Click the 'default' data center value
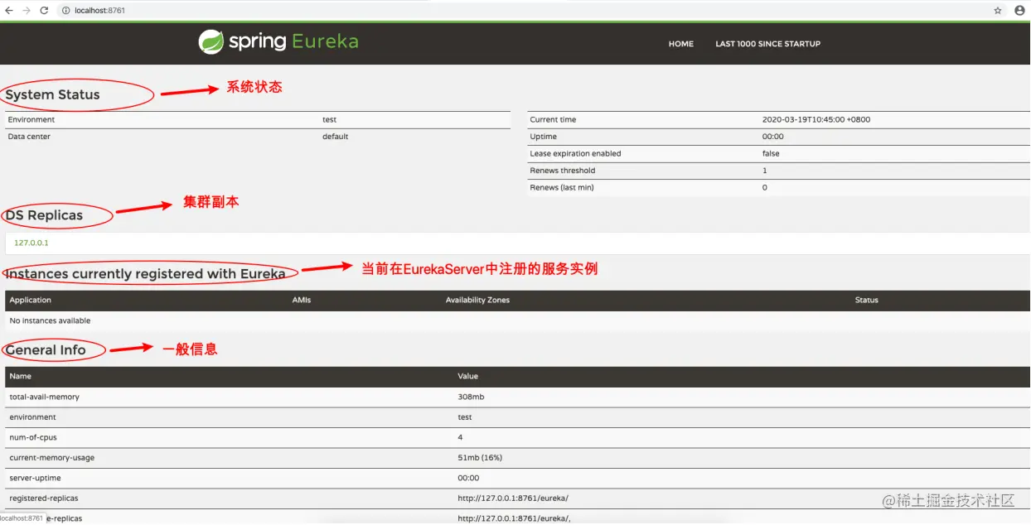1031x525 pixels. [336, 137]
